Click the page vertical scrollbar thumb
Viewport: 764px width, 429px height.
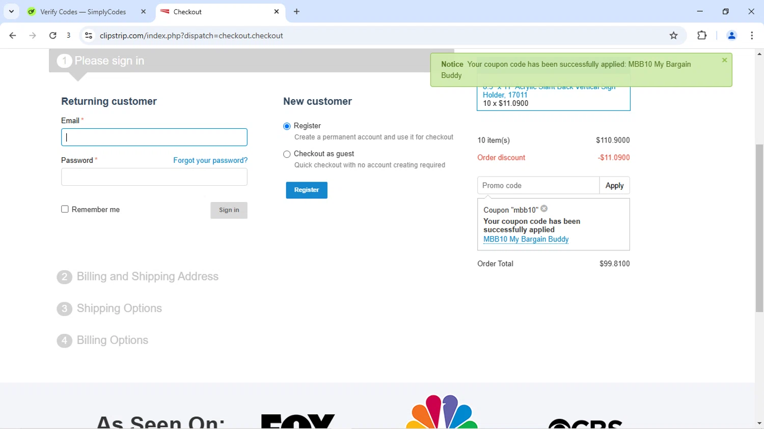click(759, 228)
